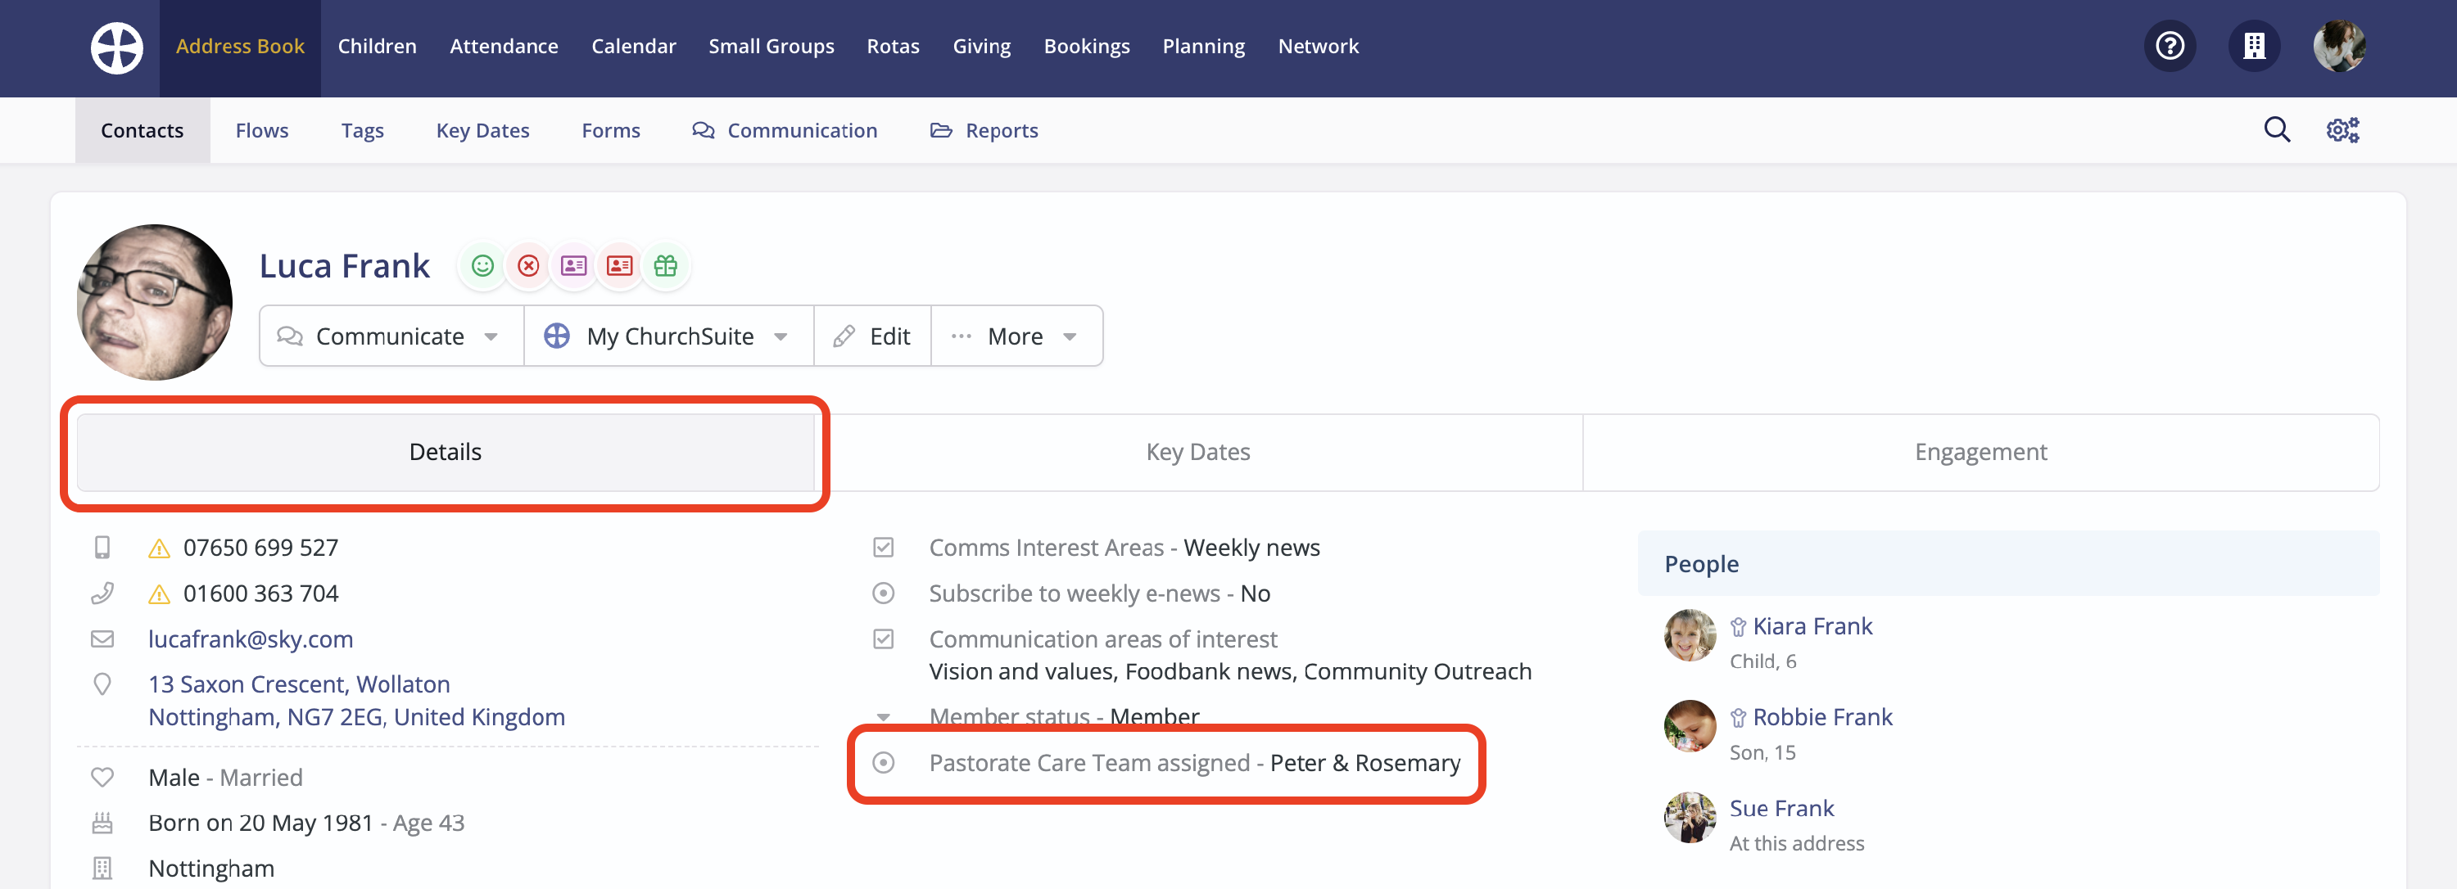Click checkbox icon for Comms Interest Areas

point(883,548)
